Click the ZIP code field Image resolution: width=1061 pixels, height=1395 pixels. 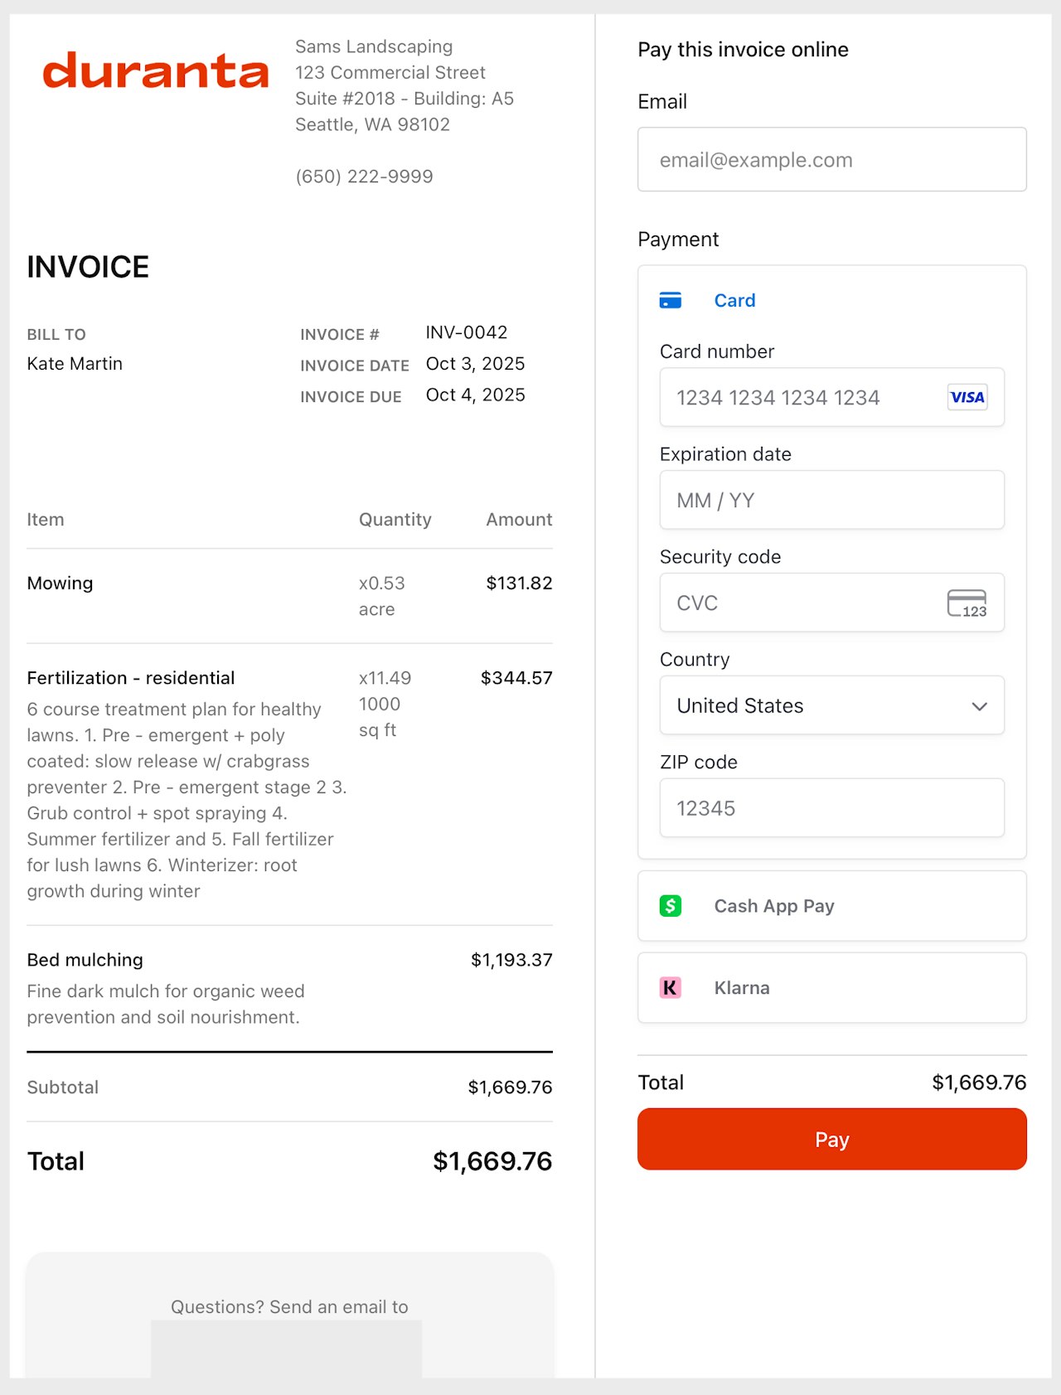pos(831,808)
